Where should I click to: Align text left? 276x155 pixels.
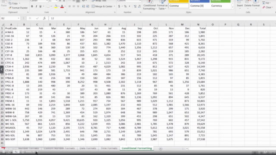pyautogui.click(x=69, y=6)
